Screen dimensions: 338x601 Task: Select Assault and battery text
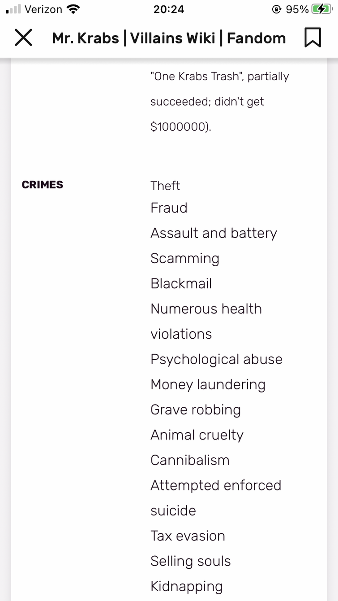[214, 233]
